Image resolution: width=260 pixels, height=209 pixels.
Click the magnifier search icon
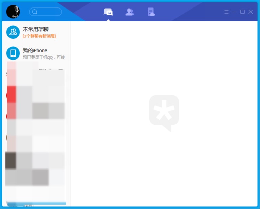click(35, 12)
